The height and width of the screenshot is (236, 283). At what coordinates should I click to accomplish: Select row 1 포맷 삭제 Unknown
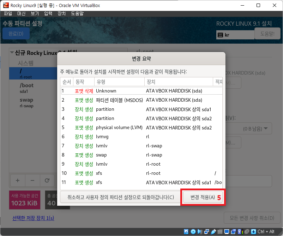click(x=141, y=91)
